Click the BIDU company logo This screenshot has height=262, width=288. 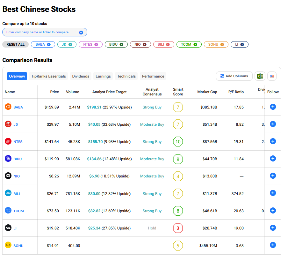coord(8,159)
